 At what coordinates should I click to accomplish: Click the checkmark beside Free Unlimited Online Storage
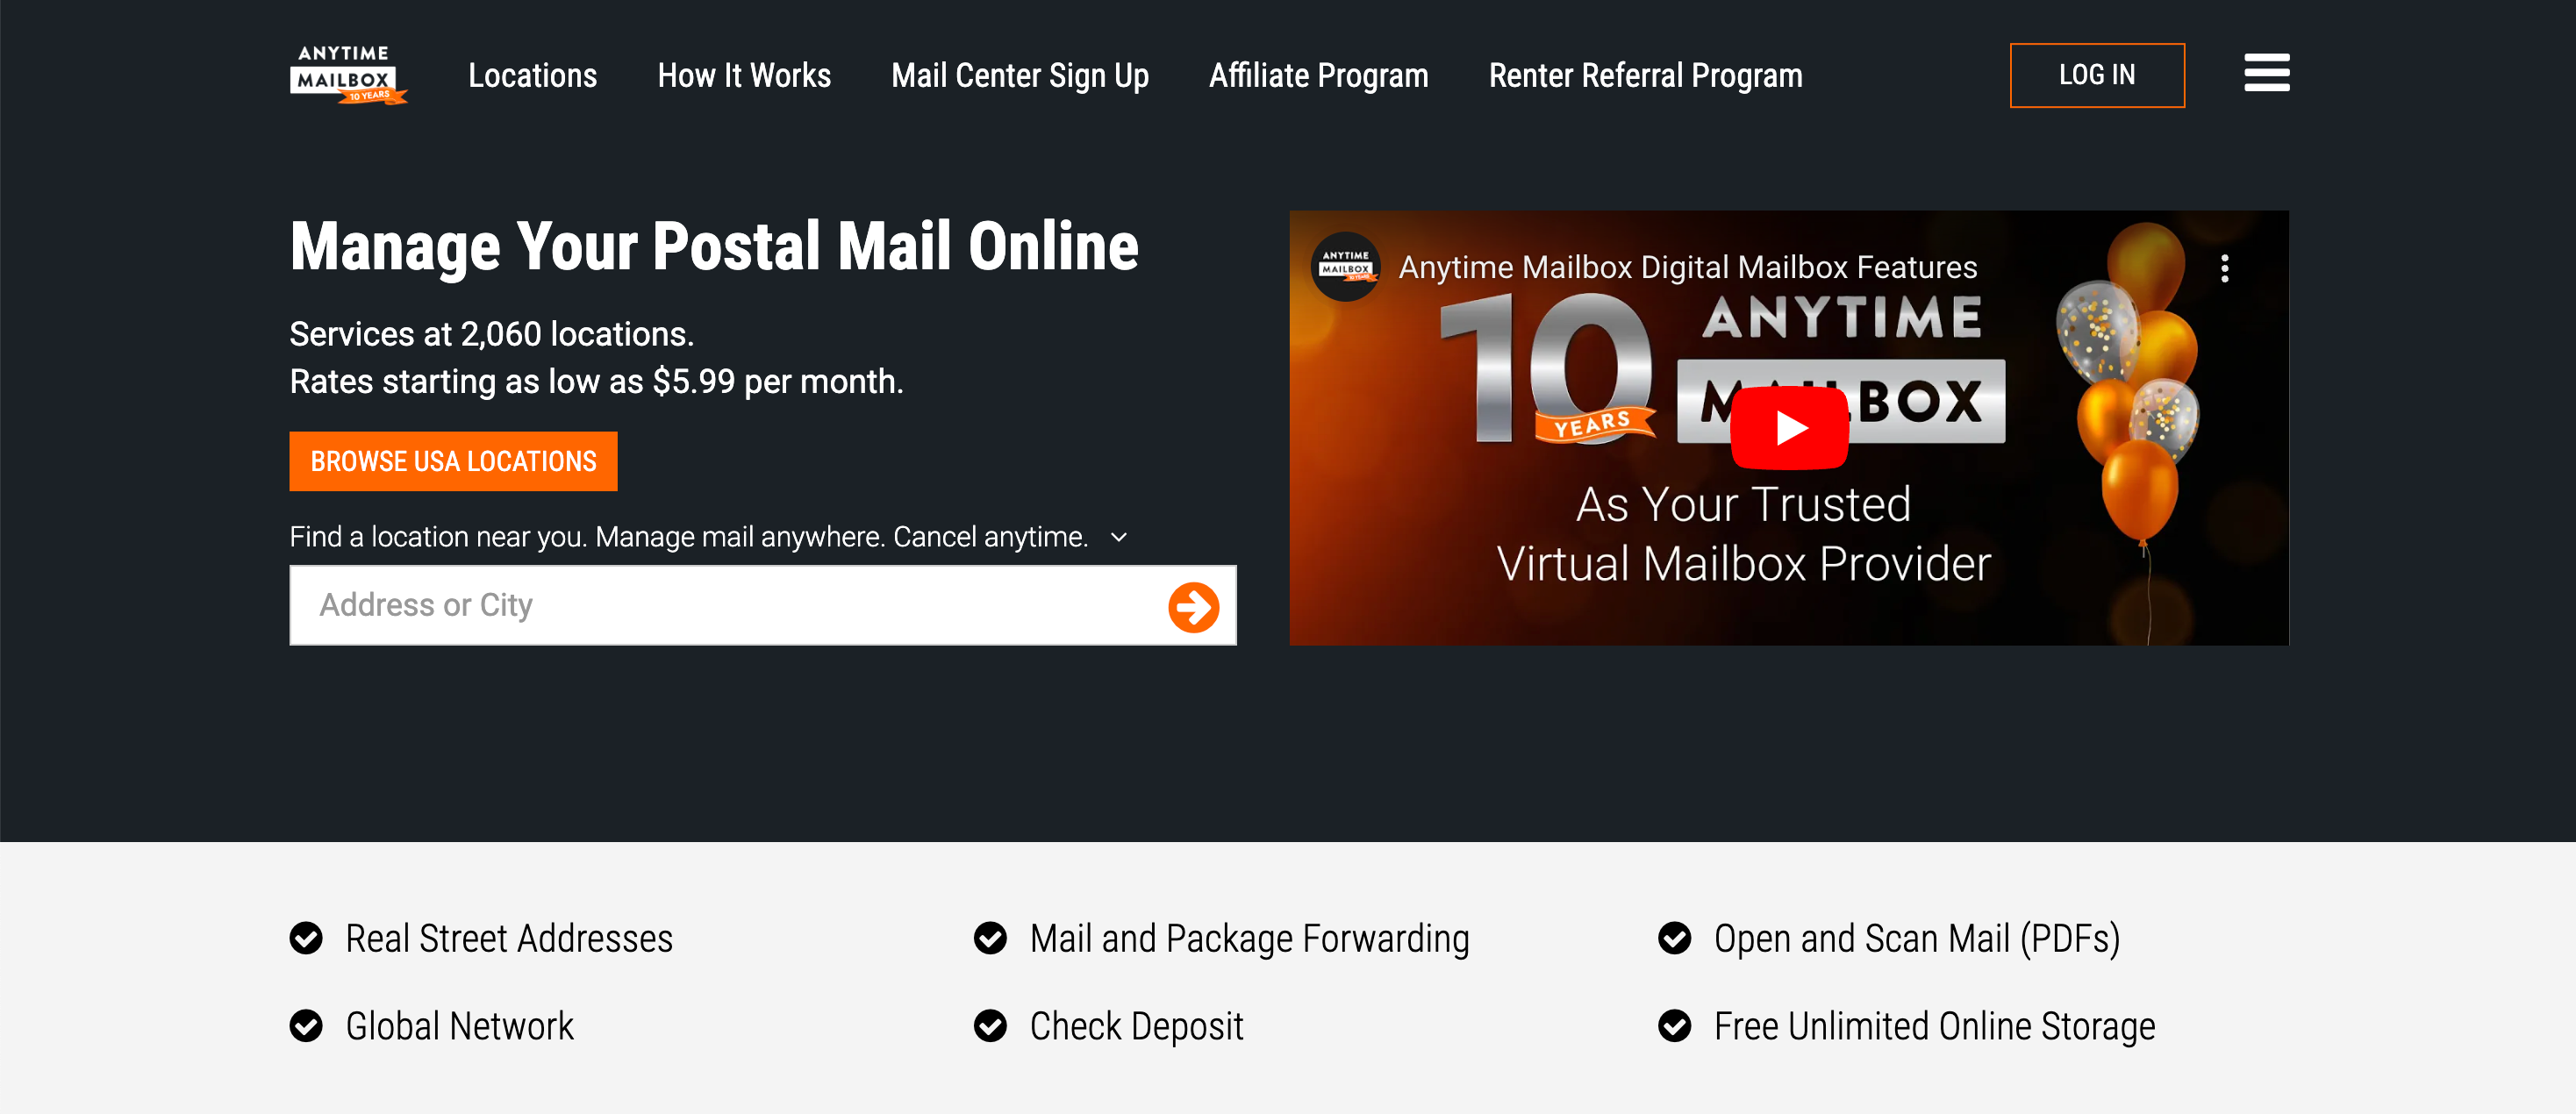click(1676, 1025)
